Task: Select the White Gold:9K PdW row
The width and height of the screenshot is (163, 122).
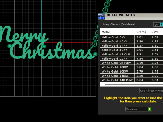Action: (131, 63)
